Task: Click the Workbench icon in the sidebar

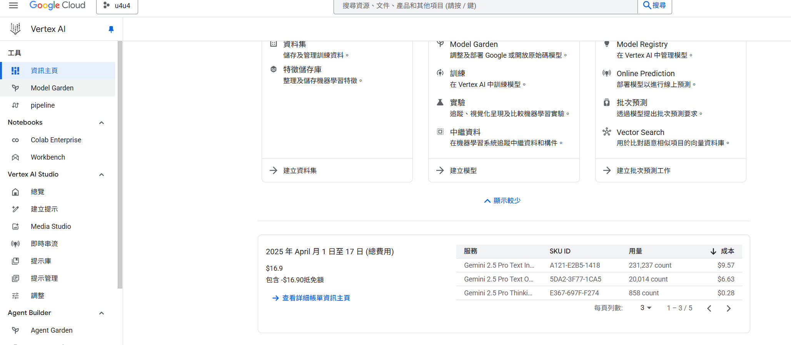Action: pos(15,157)
